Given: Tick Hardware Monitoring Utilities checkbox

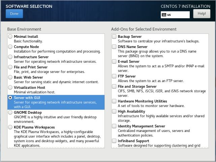Looking at the screenshot, I should click(114, 101).
